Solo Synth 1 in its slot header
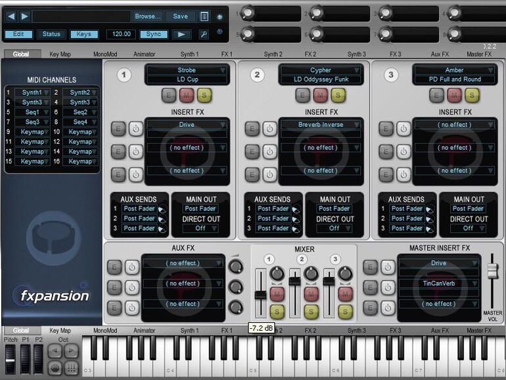Image resolution: width=506 pixels, height=380 pixels. click(204, 95)
